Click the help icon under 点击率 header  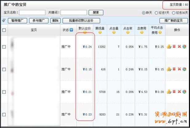pyautogui.click(x=128, y=32)
